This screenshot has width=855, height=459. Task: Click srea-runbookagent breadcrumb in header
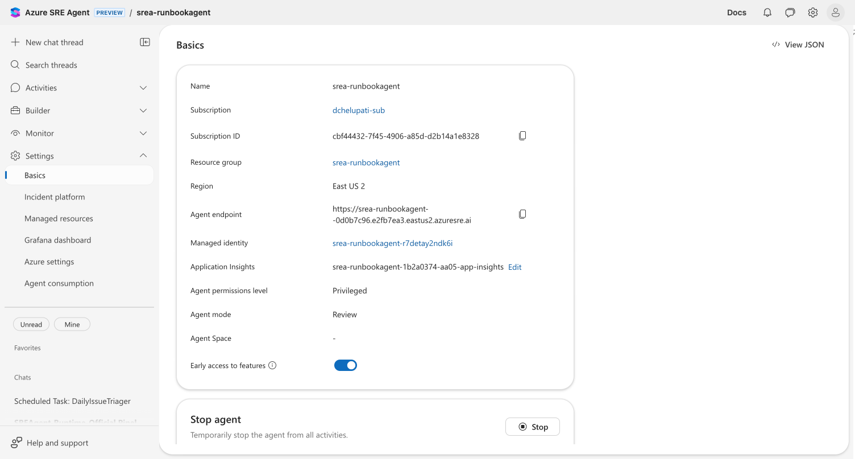[x=173, y=12]
